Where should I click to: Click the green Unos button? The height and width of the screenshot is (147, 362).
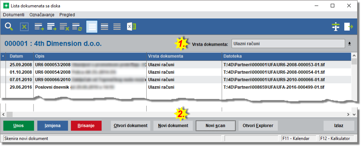19,126
